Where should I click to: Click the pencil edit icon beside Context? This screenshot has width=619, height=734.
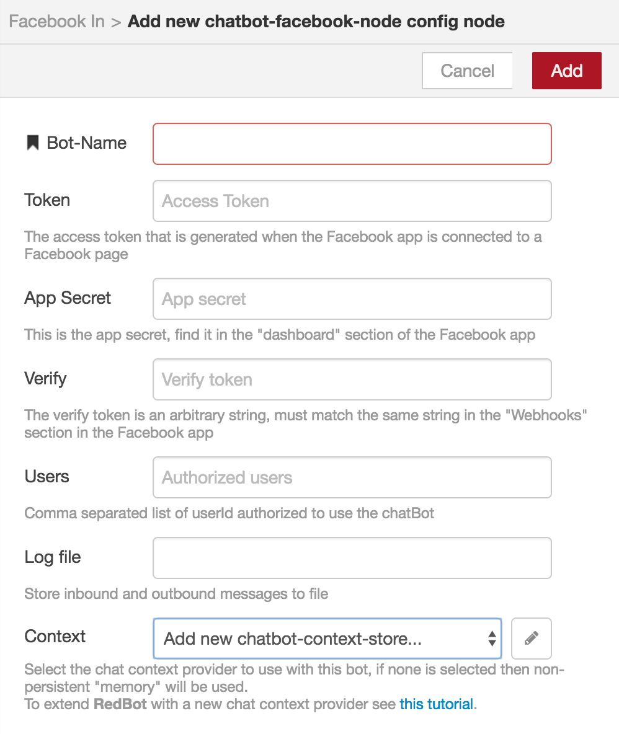[x=531, y=638]
